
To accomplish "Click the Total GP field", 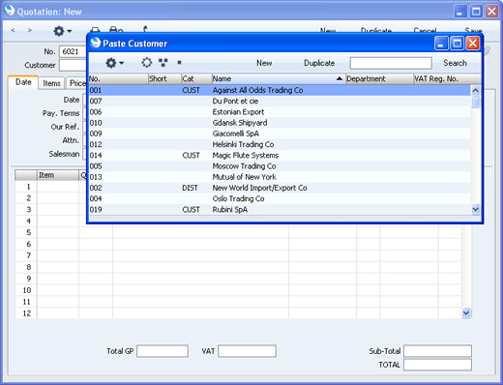I will [x=163, y=351].
